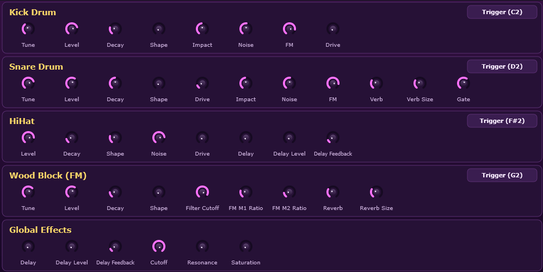Select the Wood Block Reverb knob

(x=333, y=191)
